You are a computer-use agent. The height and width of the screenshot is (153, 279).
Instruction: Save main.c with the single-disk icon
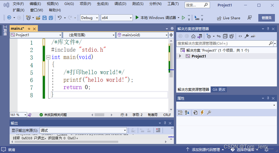[x=45, y=18]
